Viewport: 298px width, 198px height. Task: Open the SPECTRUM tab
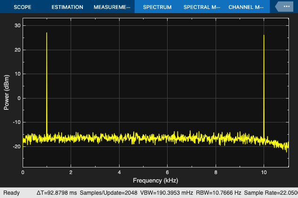157,7
